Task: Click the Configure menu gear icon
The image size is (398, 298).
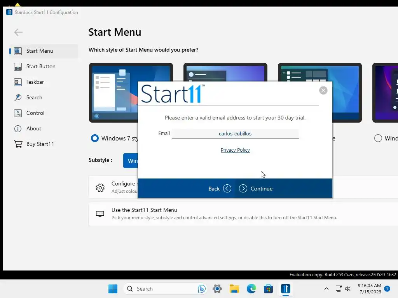Action: click(100, 187)
